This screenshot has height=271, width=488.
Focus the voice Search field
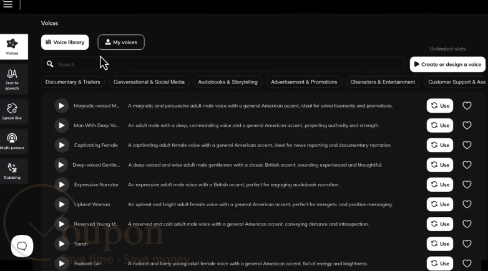coord(223,64)
